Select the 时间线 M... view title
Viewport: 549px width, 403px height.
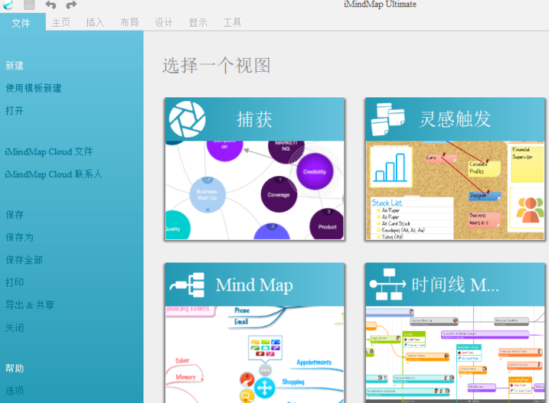coord(455,284)
